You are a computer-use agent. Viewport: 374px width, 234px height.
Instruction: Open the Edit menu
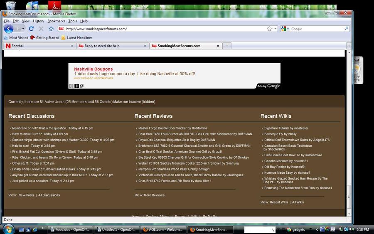click(x=15, y=21)
